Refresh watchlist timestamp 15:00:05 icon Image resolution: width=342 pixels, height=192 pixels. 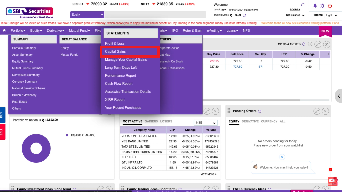click(x=304, y=44)
